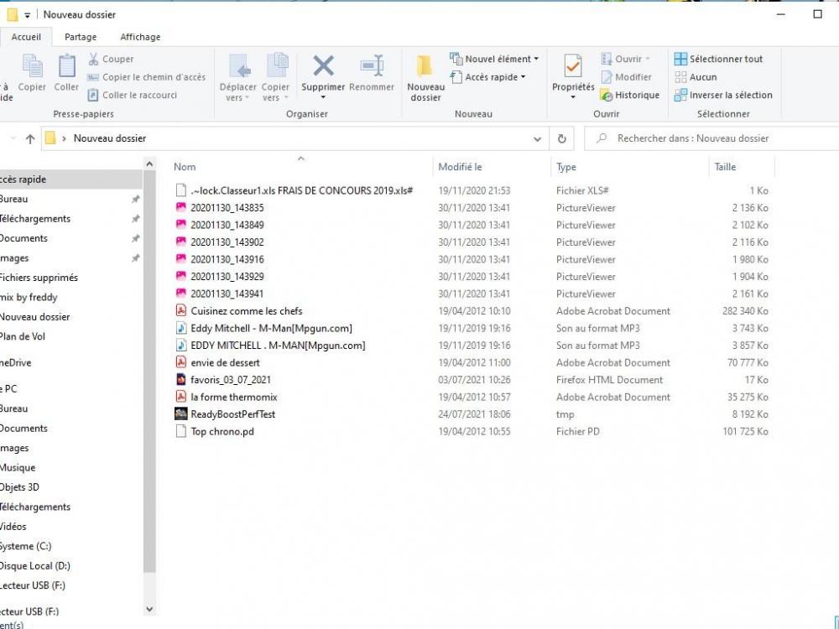
Task: Open the Affichage ribbon tab
Action: (x=140, y=37)
